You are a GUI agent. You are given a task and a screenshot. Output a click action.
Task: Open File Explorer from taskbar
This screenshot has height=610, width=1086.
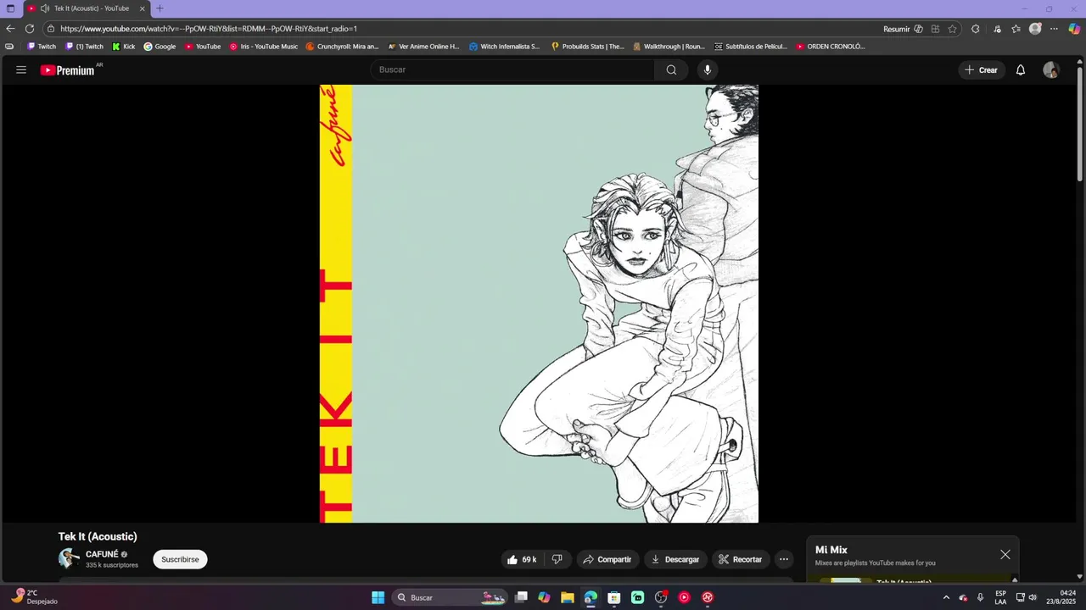[x=568, y=597]
